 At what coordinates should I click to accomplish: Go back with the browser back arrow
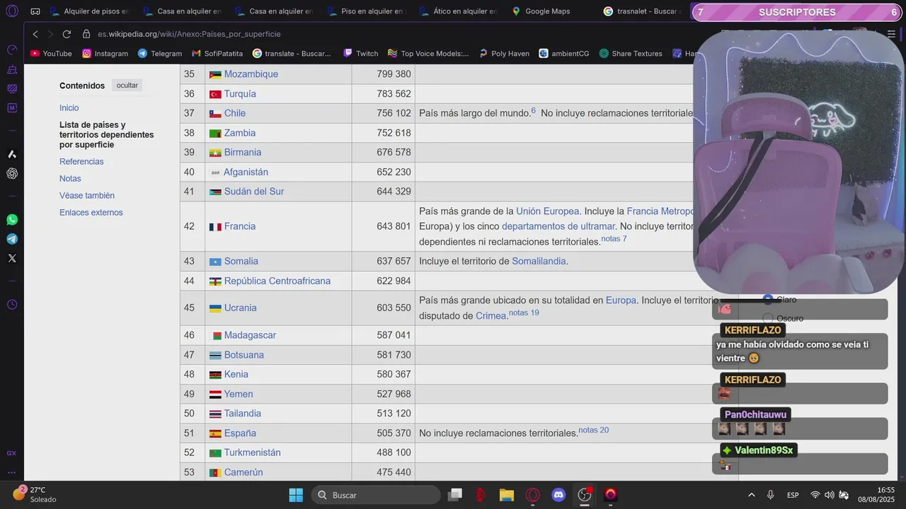(35, 34)
